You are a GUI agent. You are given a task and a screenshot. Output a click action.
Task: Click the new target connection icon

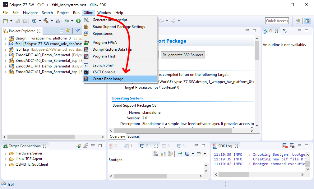(x=79, y=146)
